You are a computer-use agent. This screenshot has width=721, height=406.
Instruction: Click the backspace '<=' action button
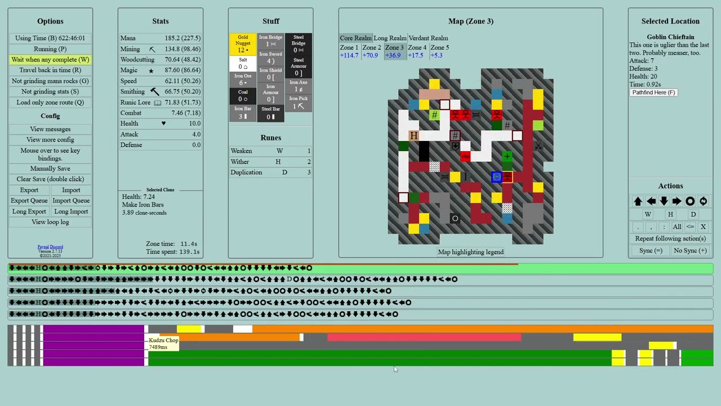690,227
